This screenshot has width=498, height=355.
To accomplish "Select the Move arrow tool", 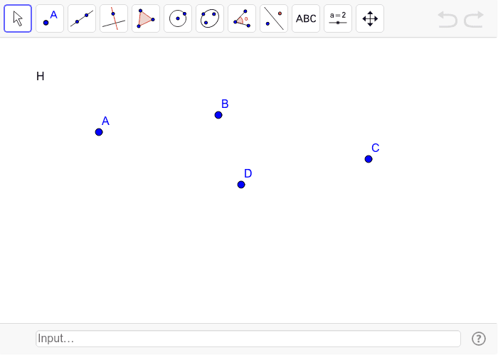I will pos(18,18).
